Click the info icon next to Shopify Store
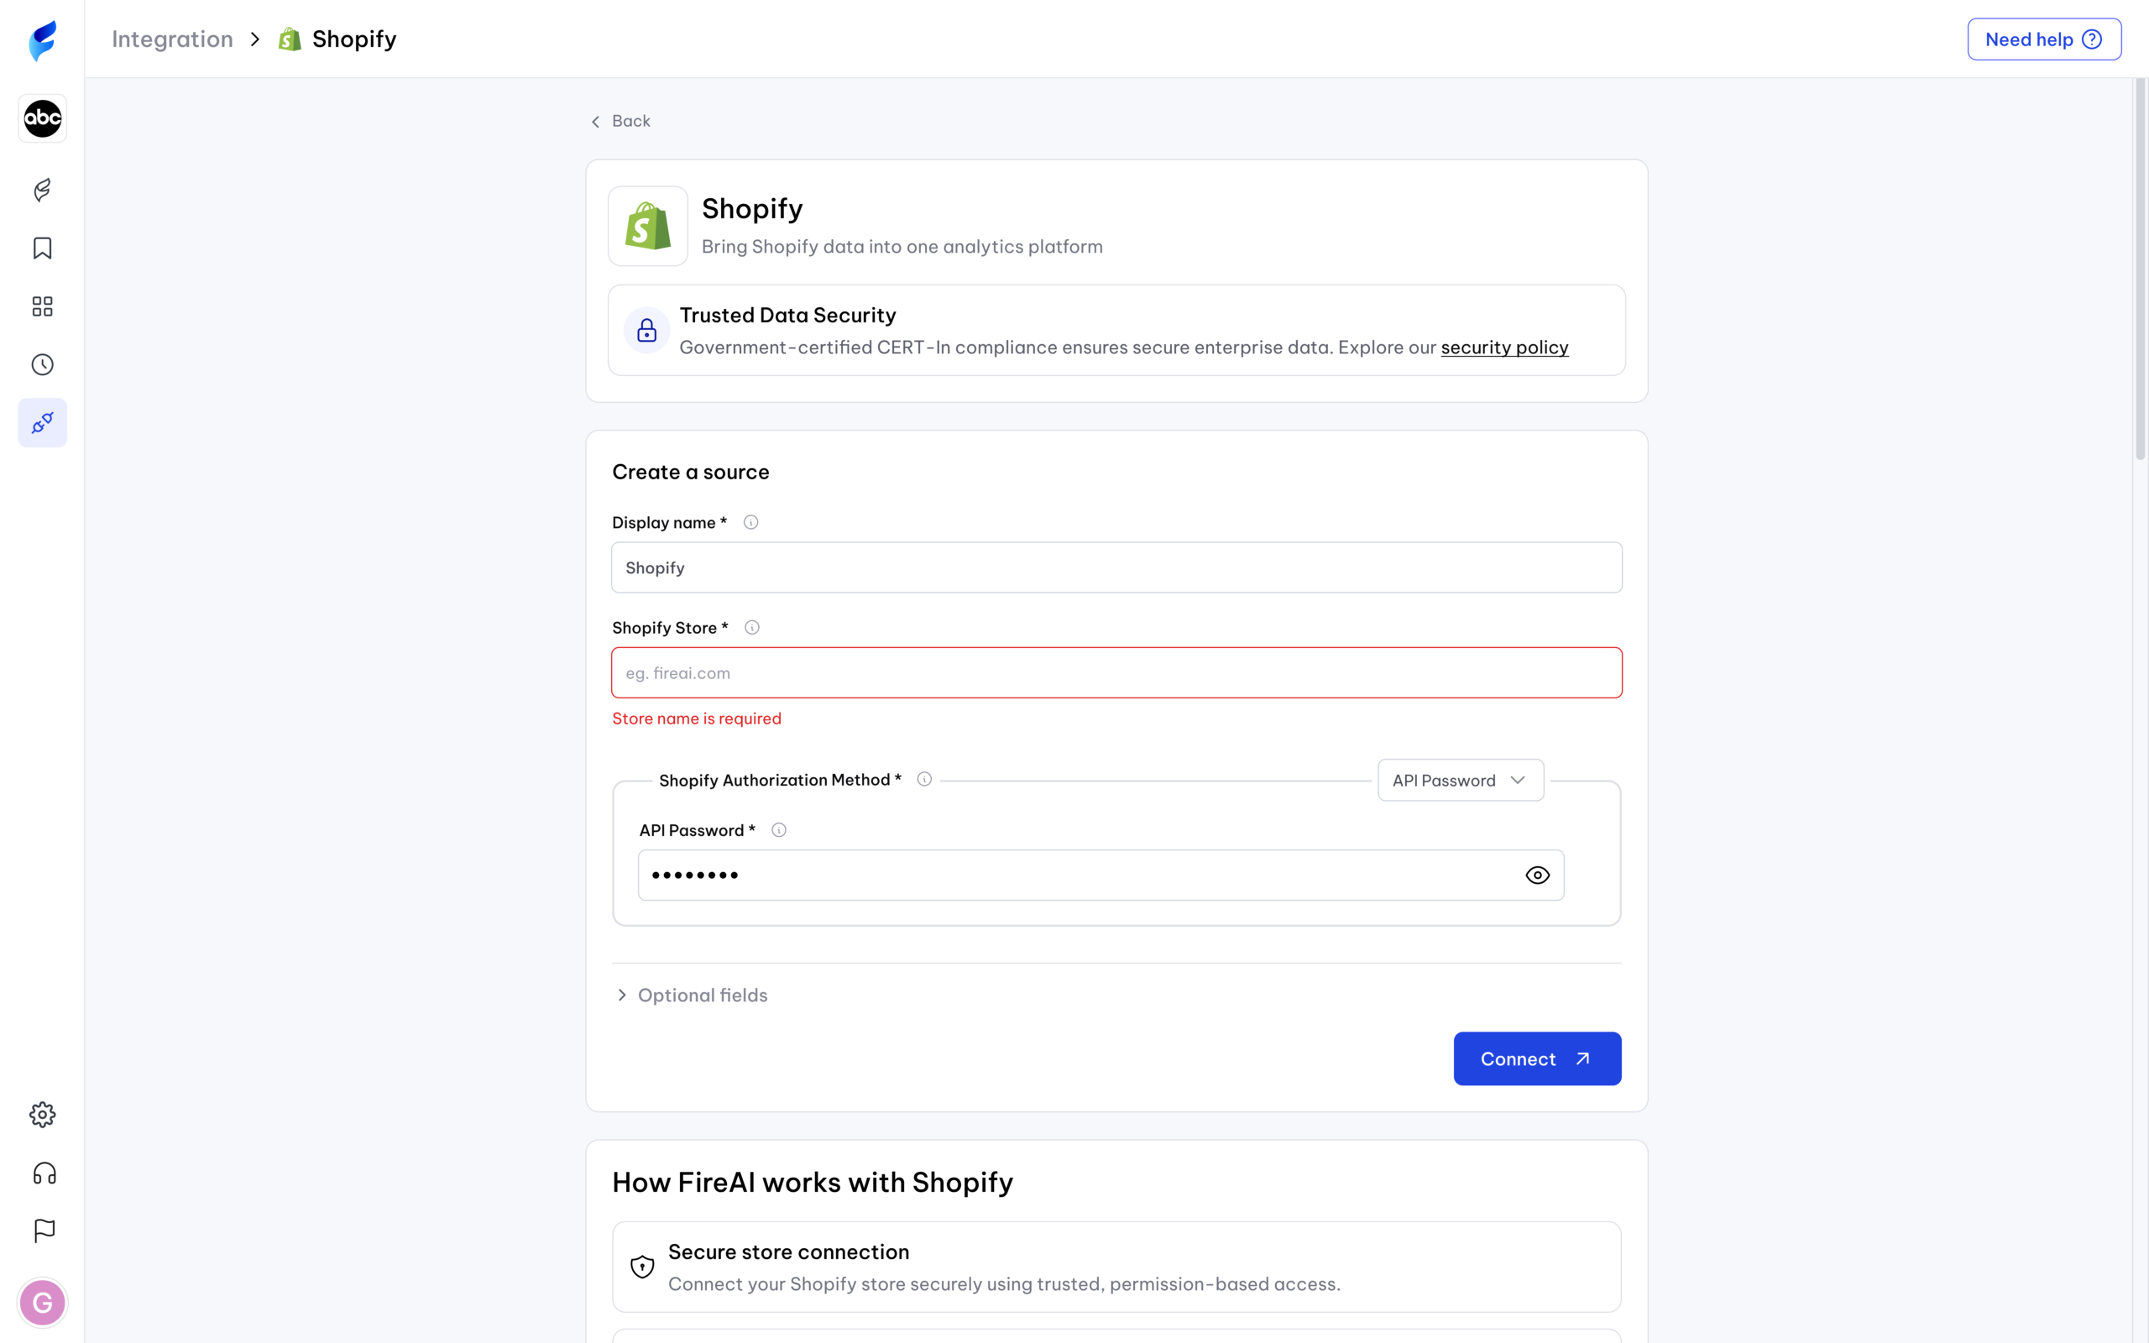 click(x=751, y=628)
